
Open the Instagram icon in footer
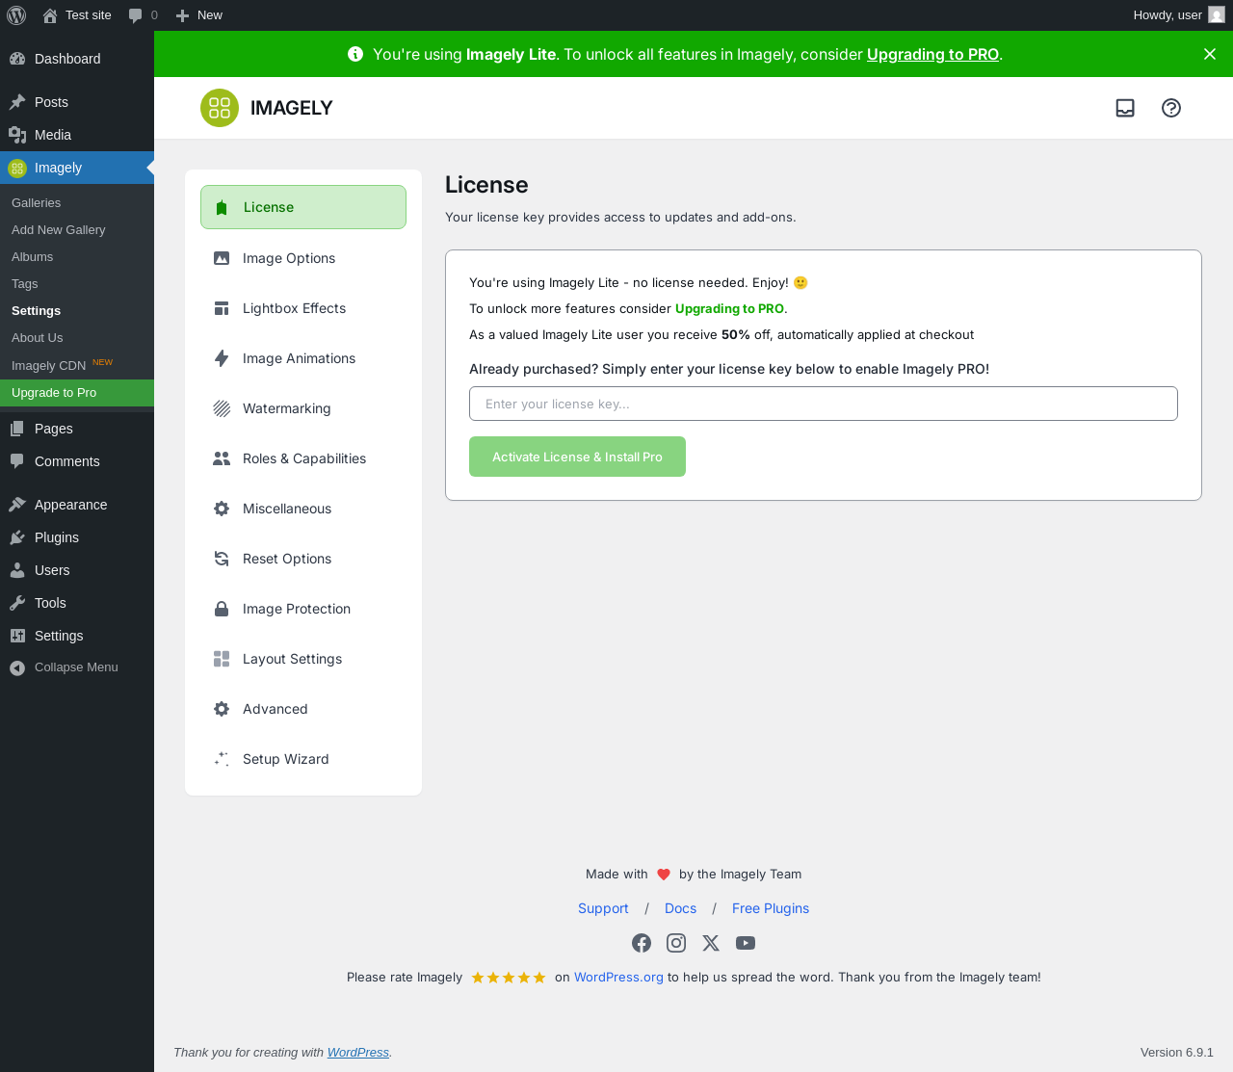point(676,943)
